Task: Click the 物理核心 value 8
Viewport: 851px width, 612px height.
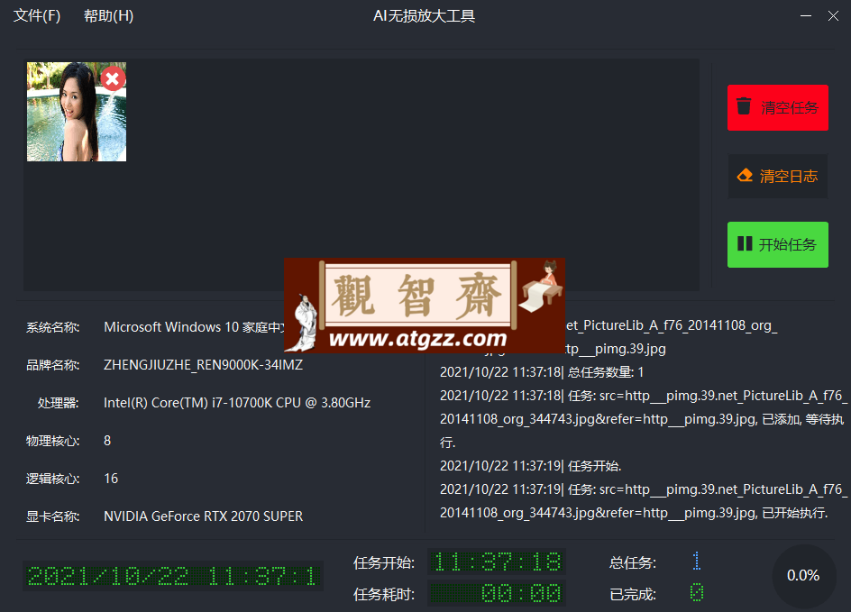Action: [107, 441]
